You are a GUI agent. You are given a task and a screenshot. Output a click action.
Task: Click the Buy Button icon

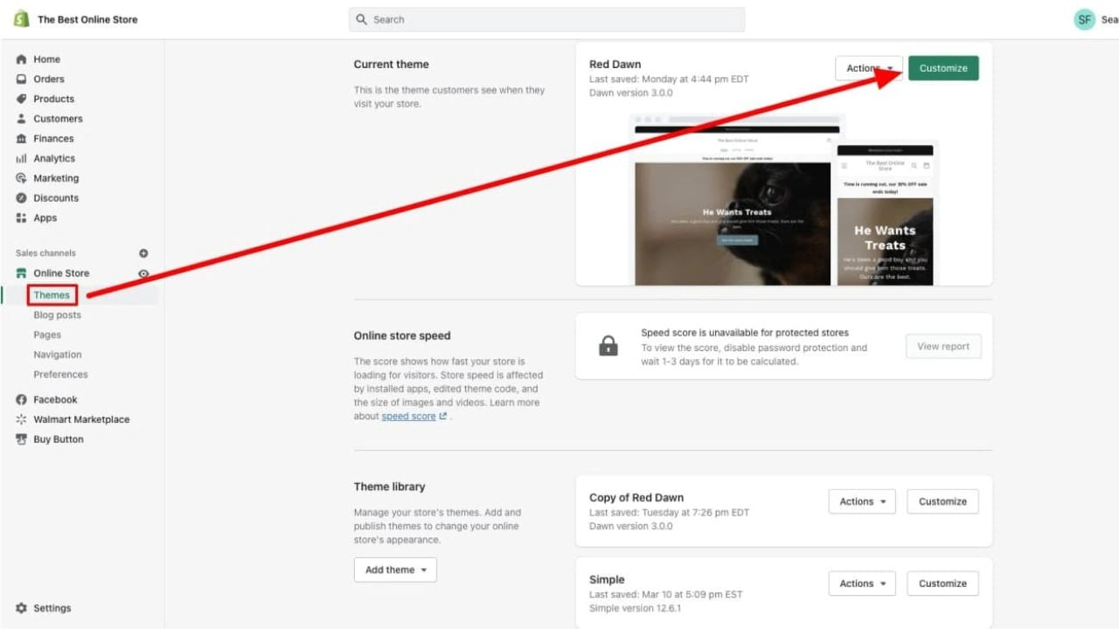[x=22, y=439]
